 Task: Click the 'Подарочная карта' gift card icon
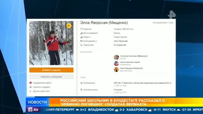pyautogui.click(x=30, y=83)
